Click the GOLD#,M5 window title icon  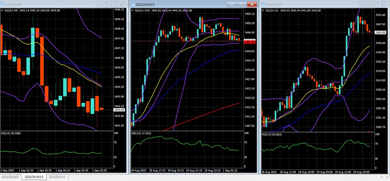(x=3, y=5)
